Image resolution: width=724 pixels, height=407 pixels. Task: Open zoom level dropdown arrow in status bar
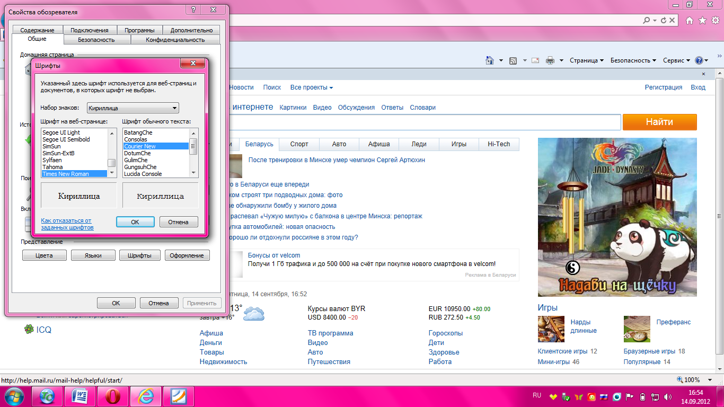point(709,379)
